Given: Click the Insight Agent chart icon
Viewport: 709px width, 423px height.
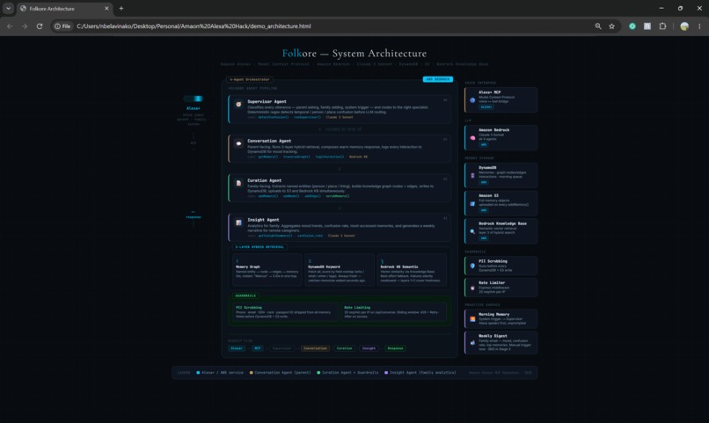Looking at the screenshot, I should pyautogui.click(x=238, y=222).
